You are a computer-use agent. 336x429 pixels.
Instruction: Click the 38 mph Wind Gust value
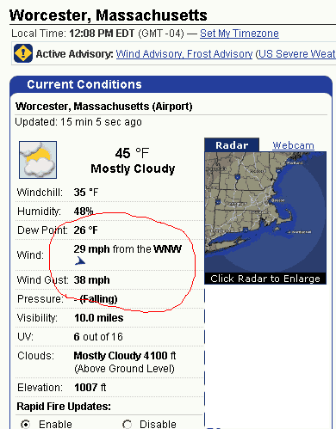point(91,280)
